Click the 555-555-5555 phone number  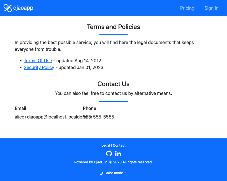98,117
